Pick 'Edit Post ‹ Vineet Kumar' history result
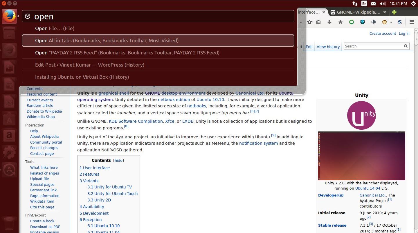Image resolution: width=418 pixels, height=233 pixels. [x=158, y=65]
